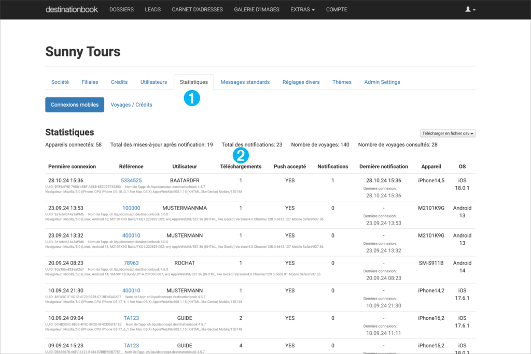Go to the Admin Settings tab
The height and width of the screenshot is (354, 531).
[382, 82]
